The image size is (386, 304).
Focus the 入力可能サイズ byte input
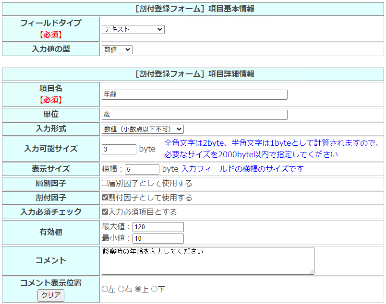[119, 149]
